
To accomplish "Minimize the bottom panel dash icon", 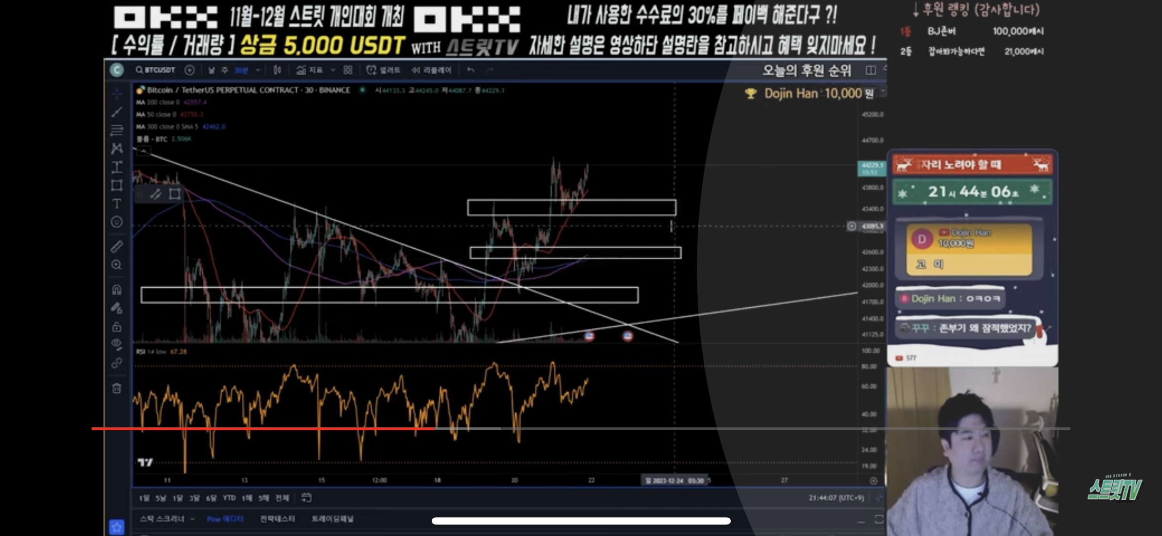I will [x=861, y=522].
